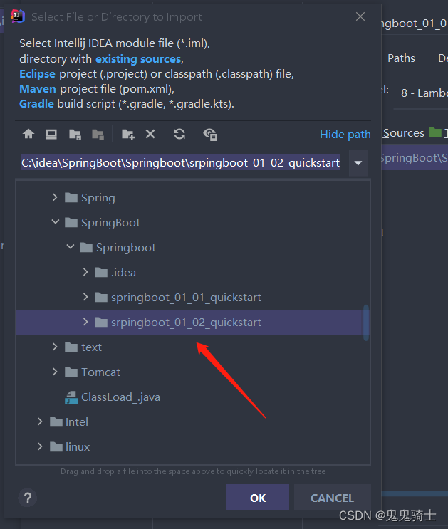Select the ClassLoad_.java file icon
The width and height of the screenshot is (448, 529).
coord(71,397)
